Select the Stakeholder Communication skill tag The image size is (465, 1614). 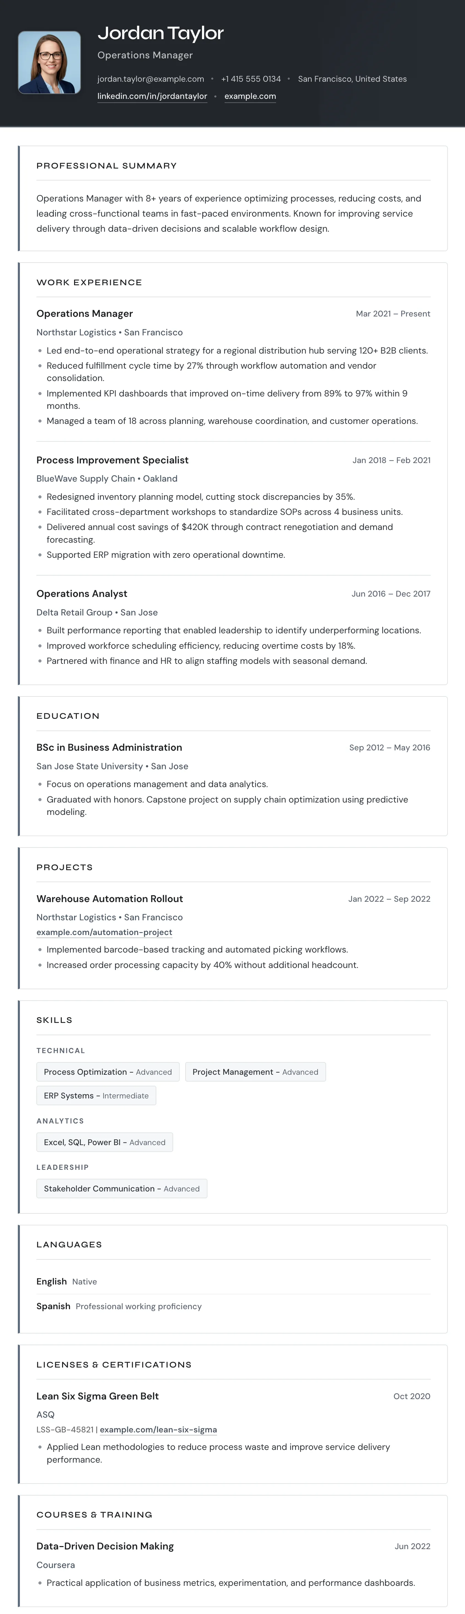tap(121, 1189)
